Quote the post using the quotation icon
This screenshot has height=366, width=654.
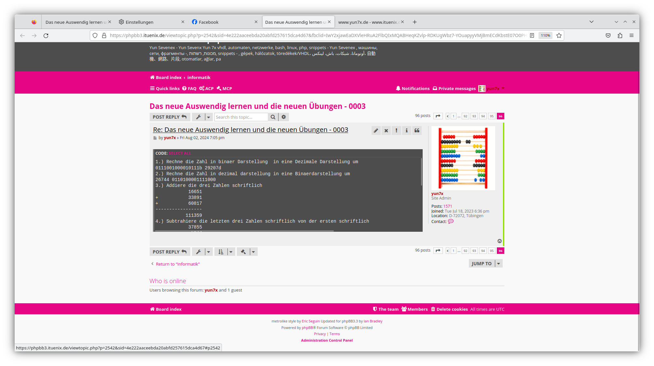(x=417, y=130)
